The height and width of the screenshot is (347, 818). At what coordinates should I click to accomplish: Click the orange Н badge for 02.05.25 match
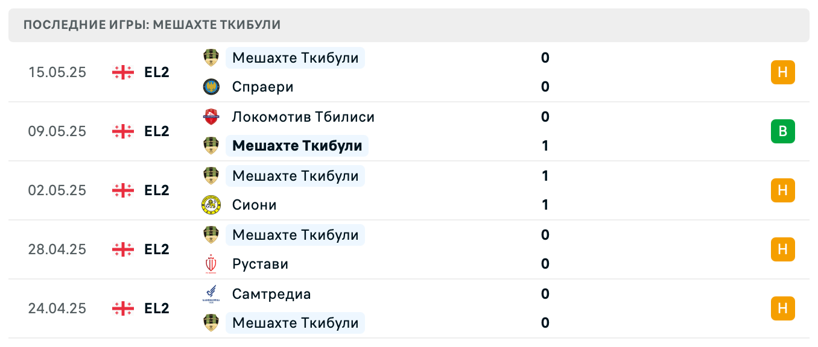click(x=782, y=190)
